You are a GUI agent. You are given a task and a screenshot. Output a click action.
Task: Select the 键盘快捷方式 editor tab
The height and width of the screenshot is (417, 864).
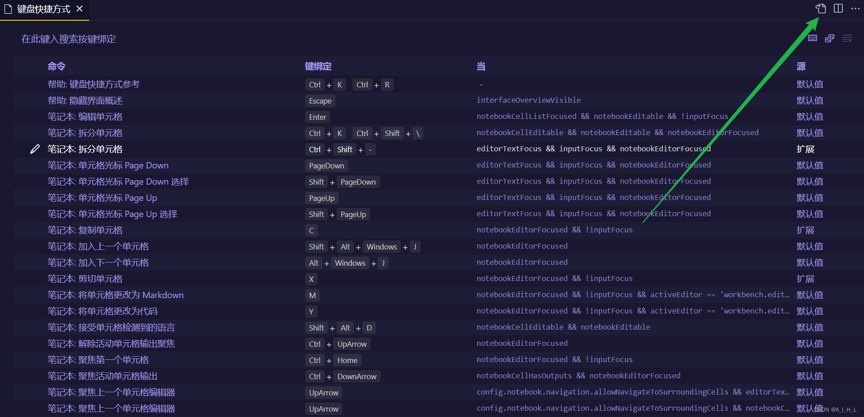click(x=44, y=9)
